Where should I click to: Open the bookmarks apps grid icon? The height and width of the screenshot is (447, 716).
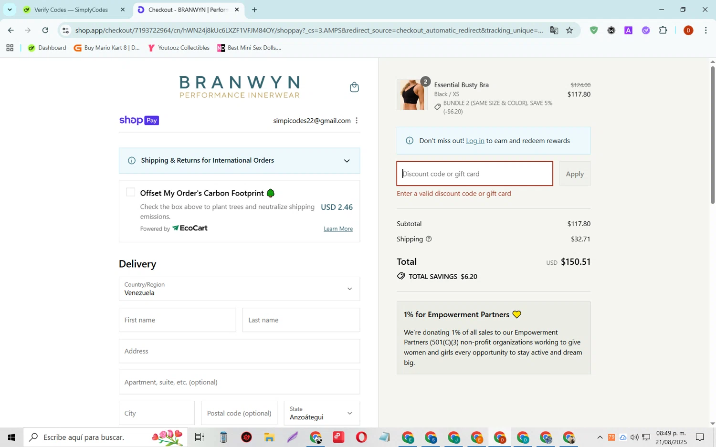coord(10,48)
